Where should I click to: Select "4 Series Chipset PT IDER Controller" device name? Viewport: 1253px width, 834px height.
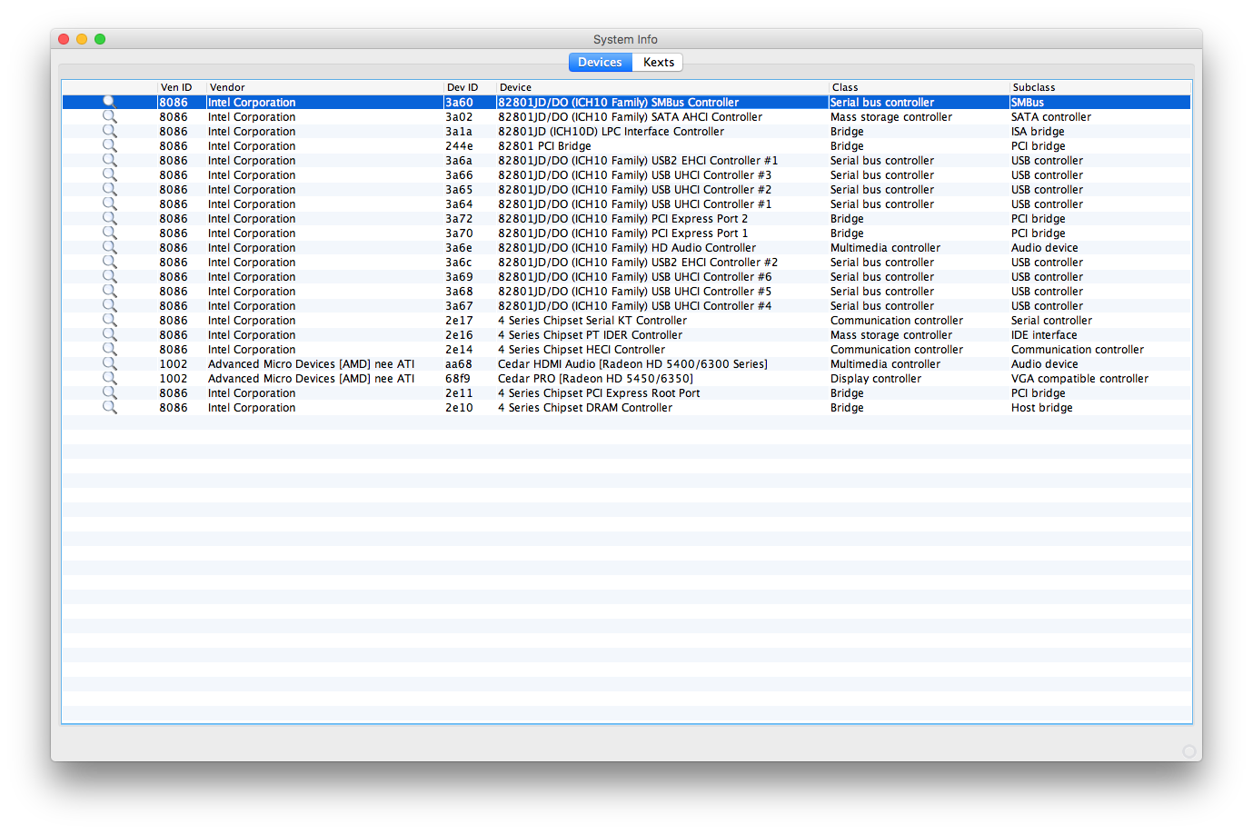point(590,335)
